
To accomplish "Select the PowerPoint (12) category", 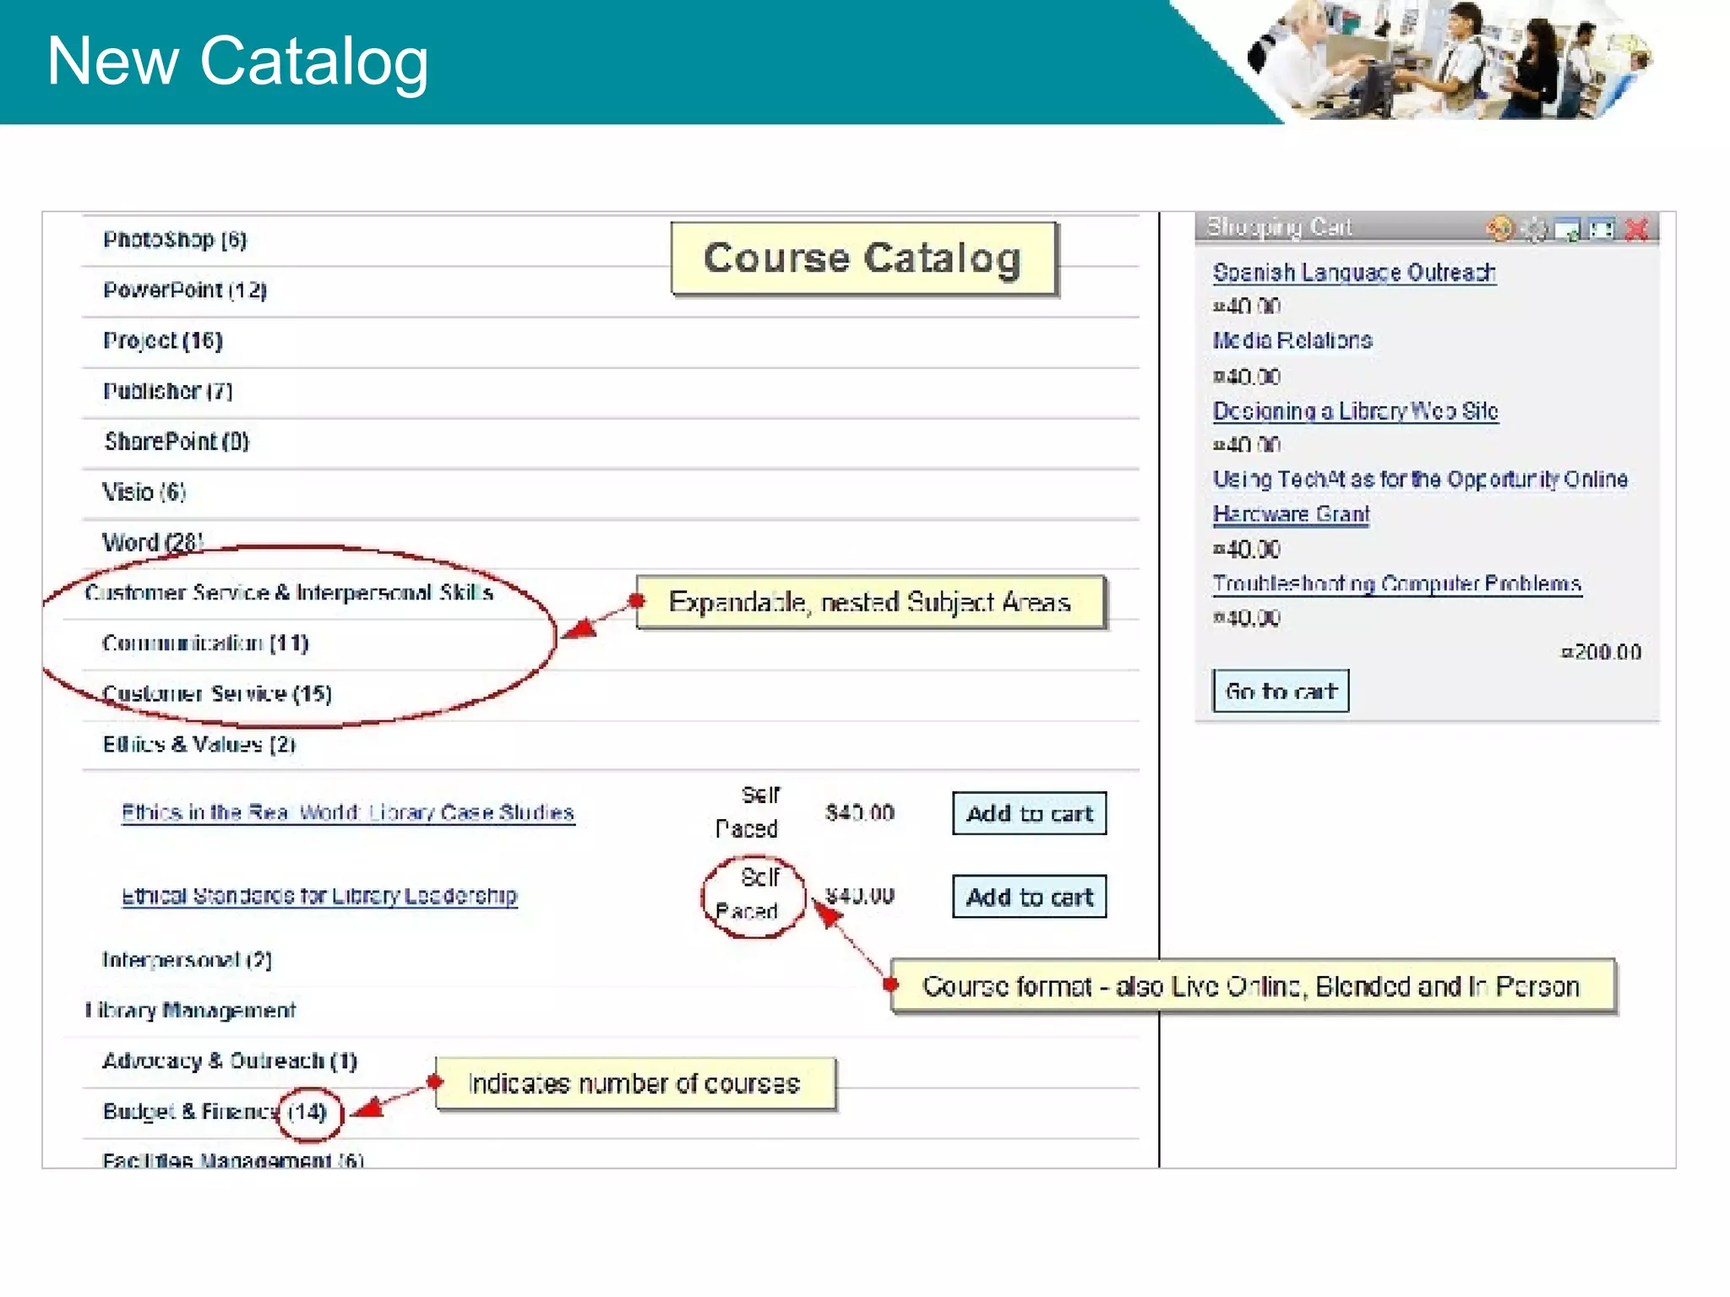I will (x=185, y=290).
